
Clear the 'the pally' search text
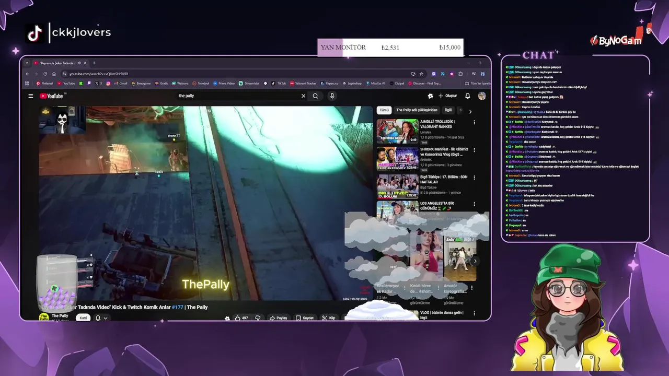tap(303, 96)
